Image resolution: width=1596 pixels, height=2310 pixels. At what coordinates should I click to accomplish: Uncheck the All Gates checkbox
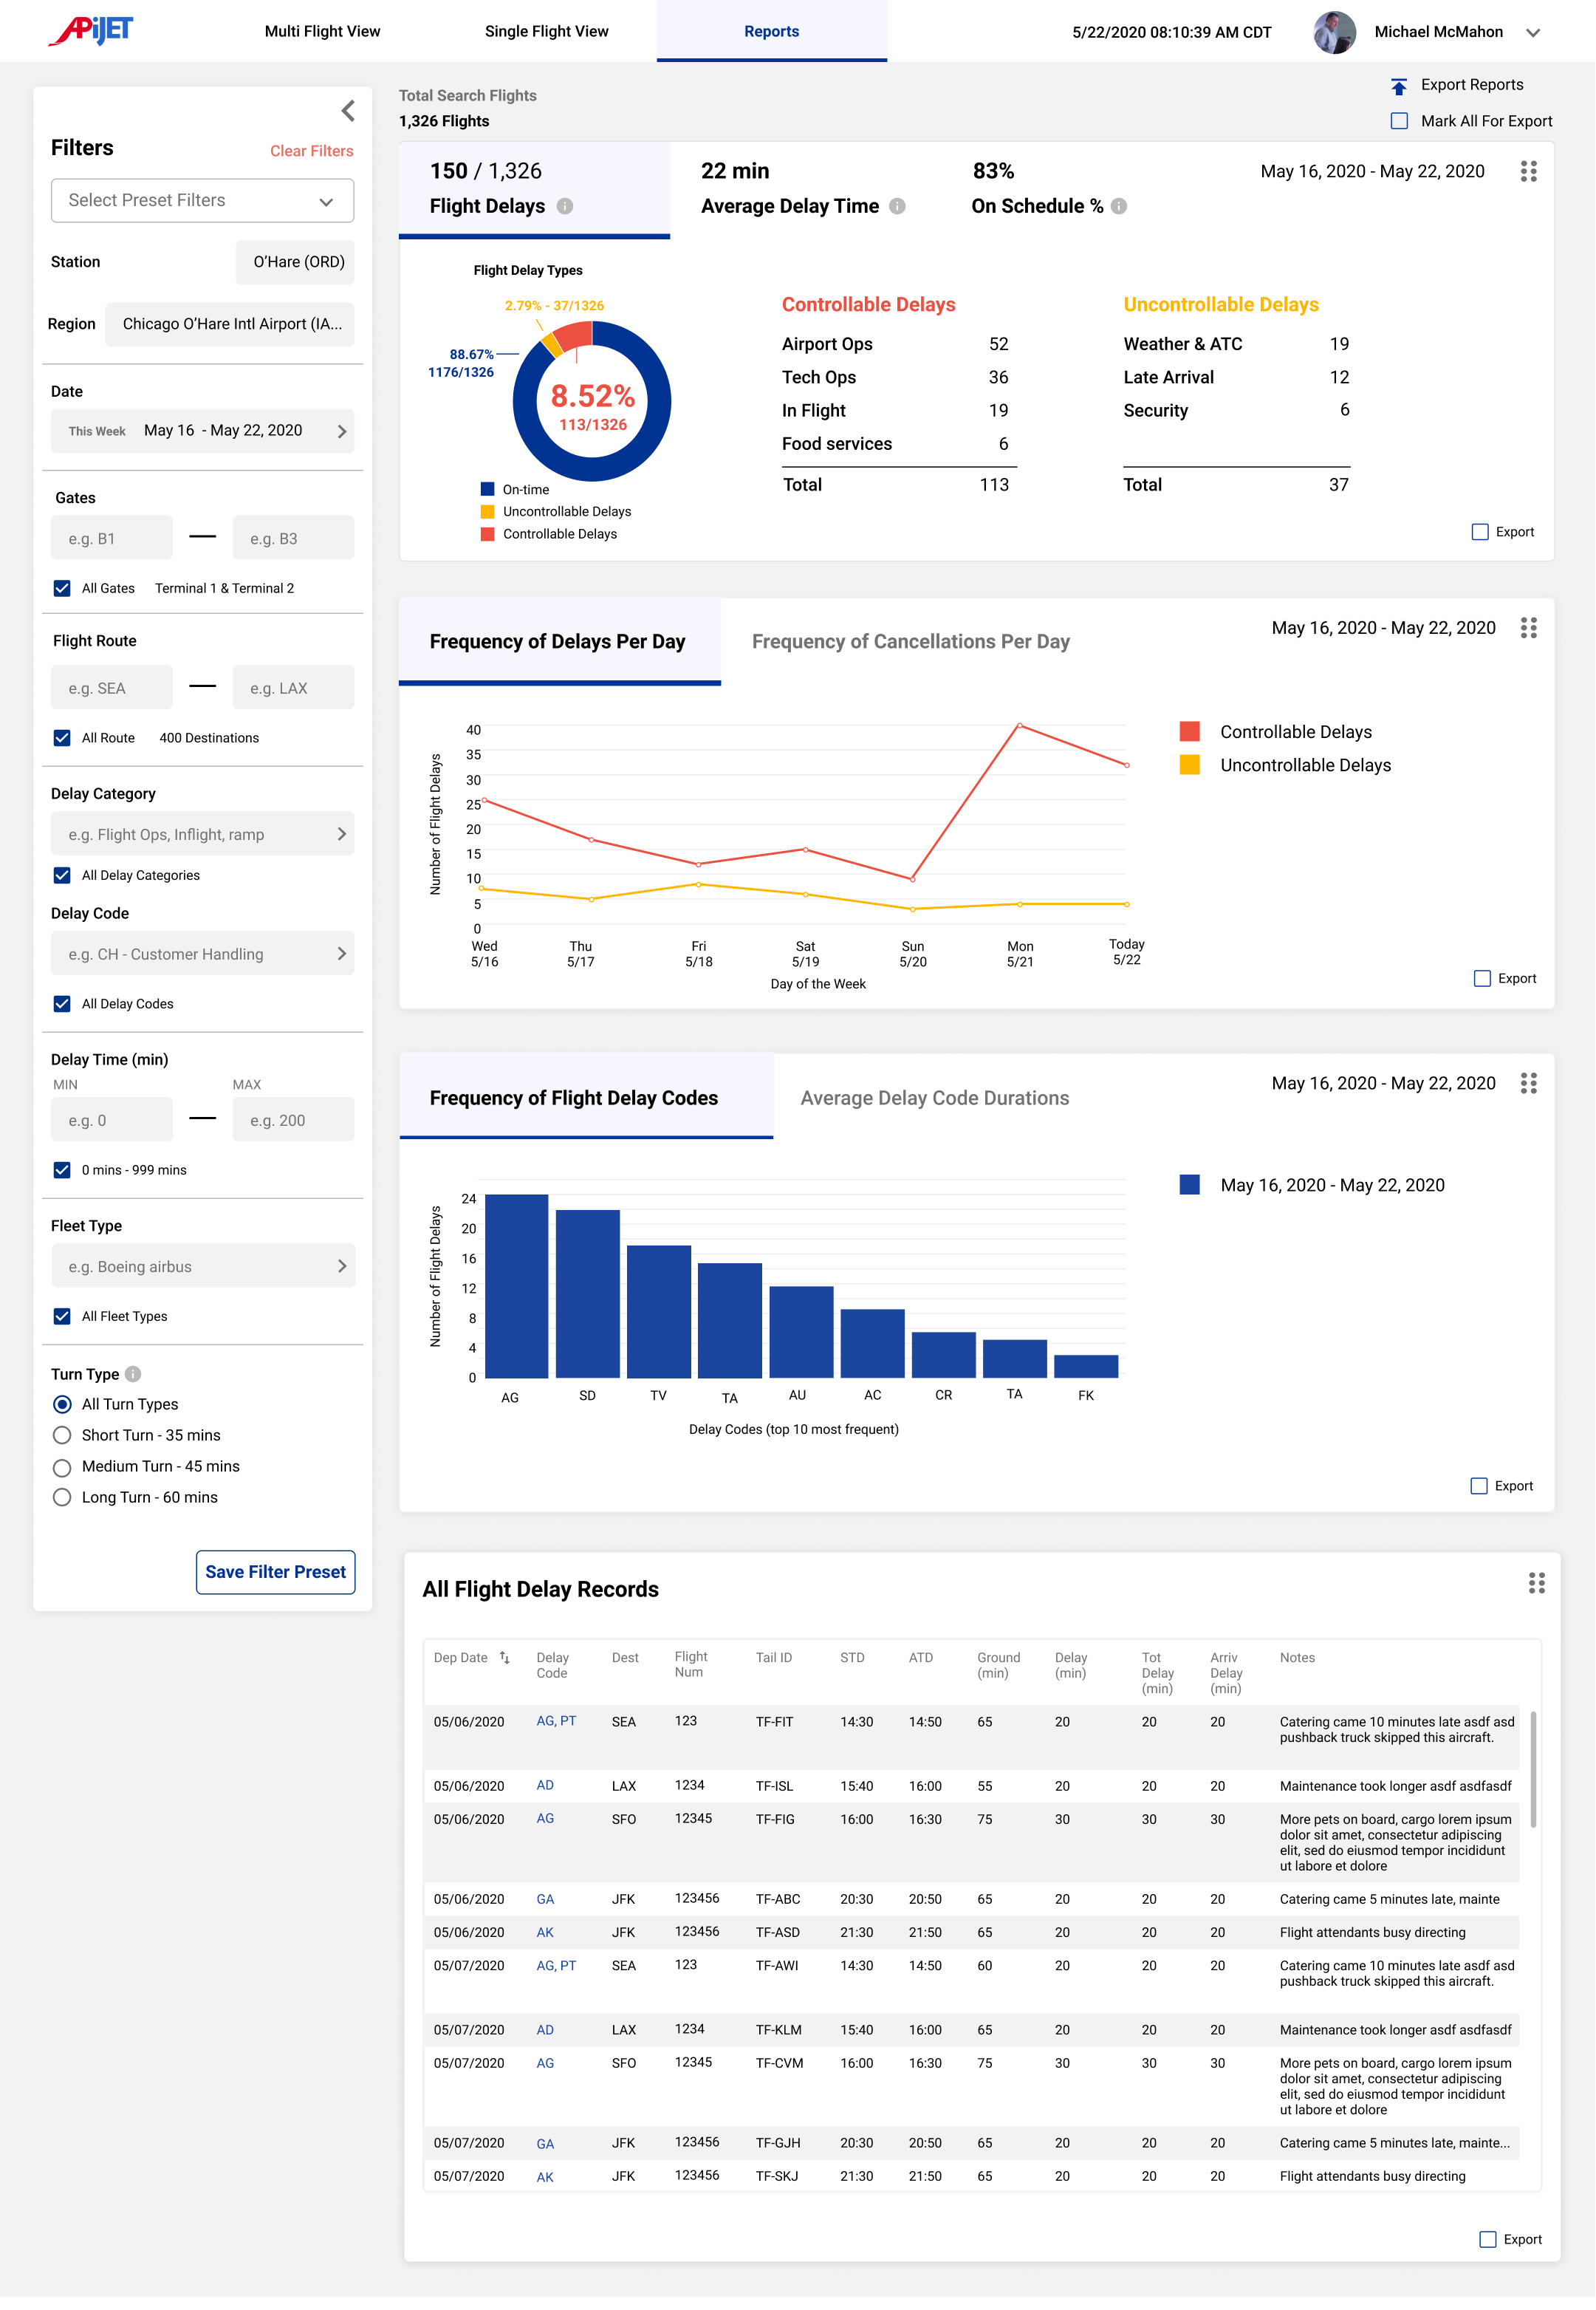point(62,588)
